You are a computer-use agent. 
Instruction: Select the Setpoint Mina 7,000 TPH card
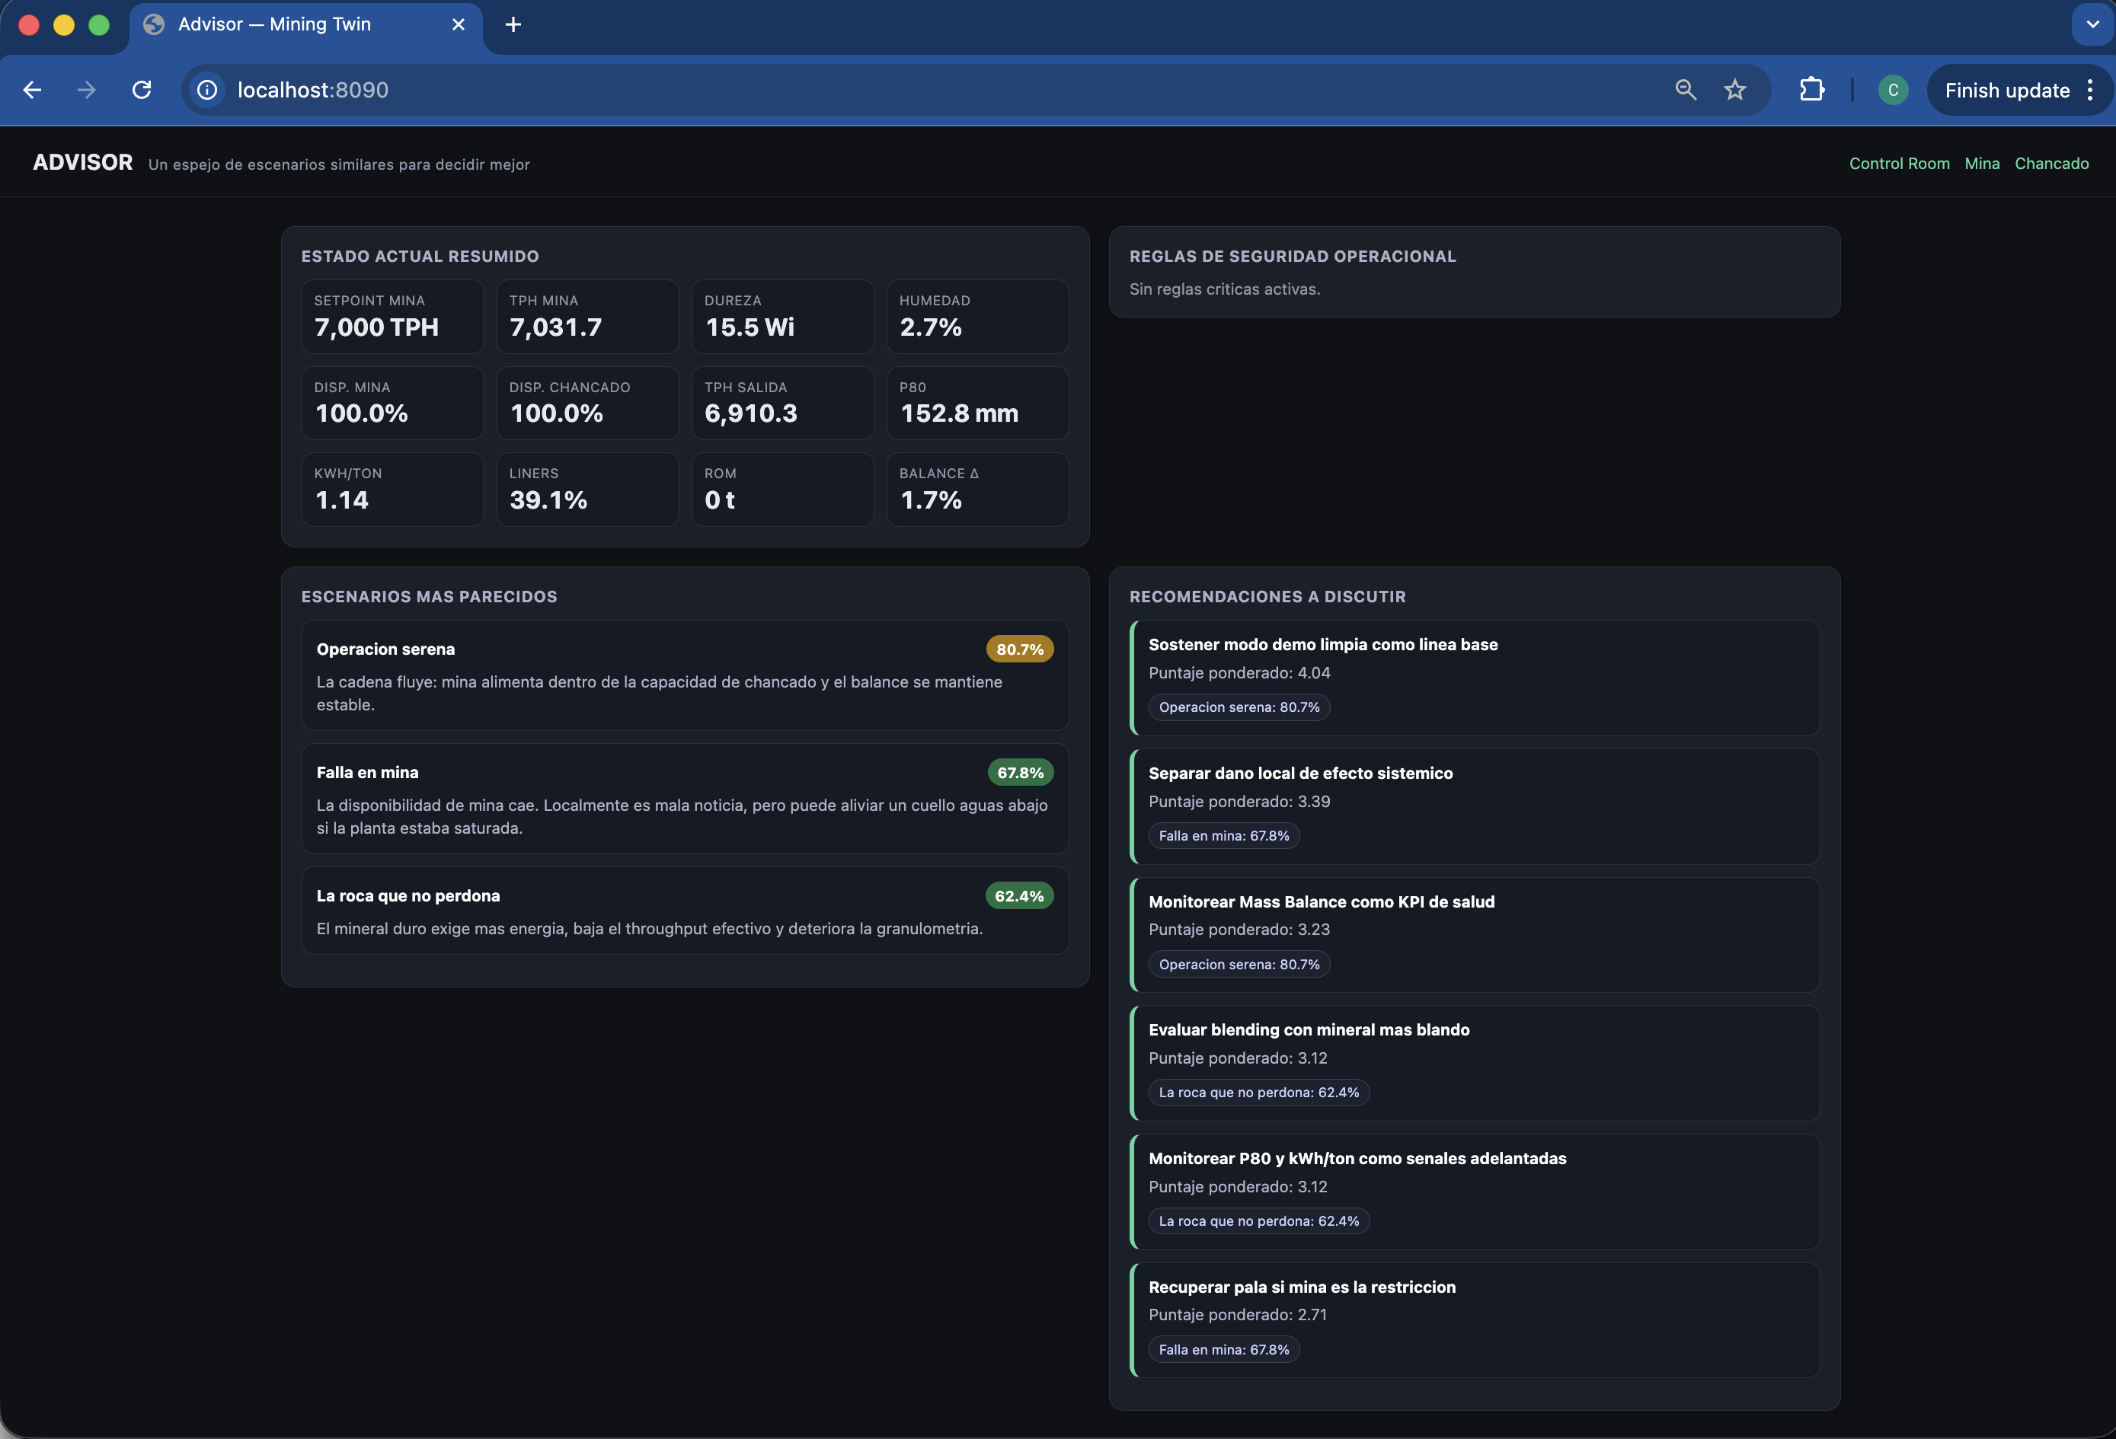(392, 316)
